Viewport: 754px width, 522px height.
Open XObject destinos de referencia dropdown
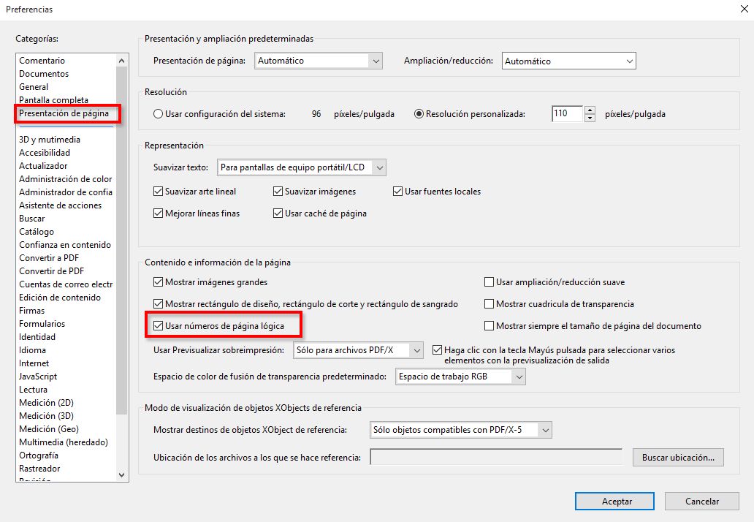(x=461, y=430)
